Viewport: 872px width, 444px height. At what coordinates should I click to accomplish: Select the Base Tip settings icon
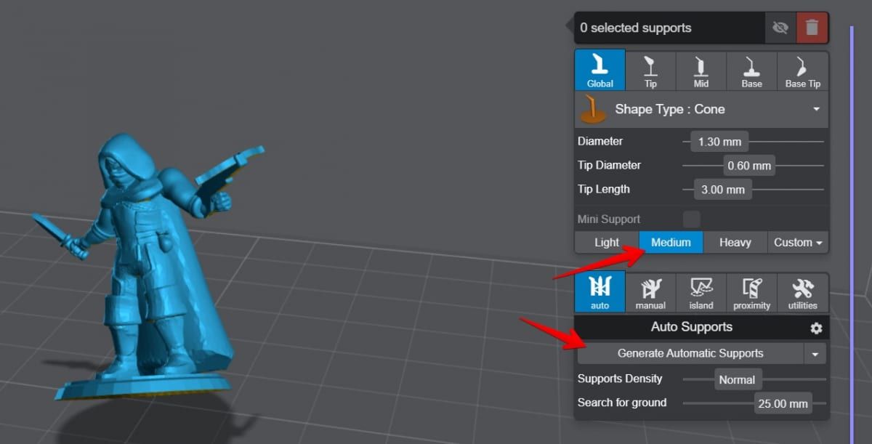pyautogui.click(x=802, y=70)
